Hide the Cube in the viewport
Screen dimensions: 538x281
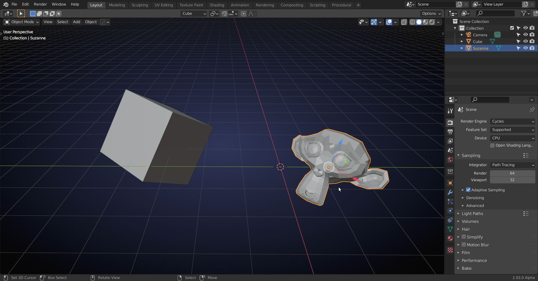click(525, 41)
